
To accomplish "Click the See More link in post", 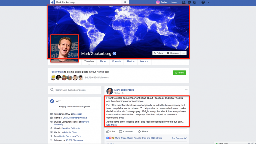I will tap(111, 125).
